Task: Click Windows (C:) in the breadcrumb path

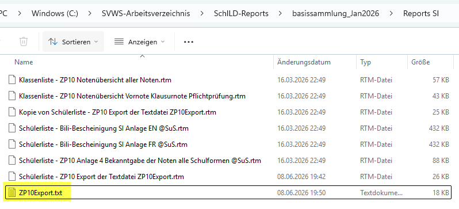Action: point(55,13)
